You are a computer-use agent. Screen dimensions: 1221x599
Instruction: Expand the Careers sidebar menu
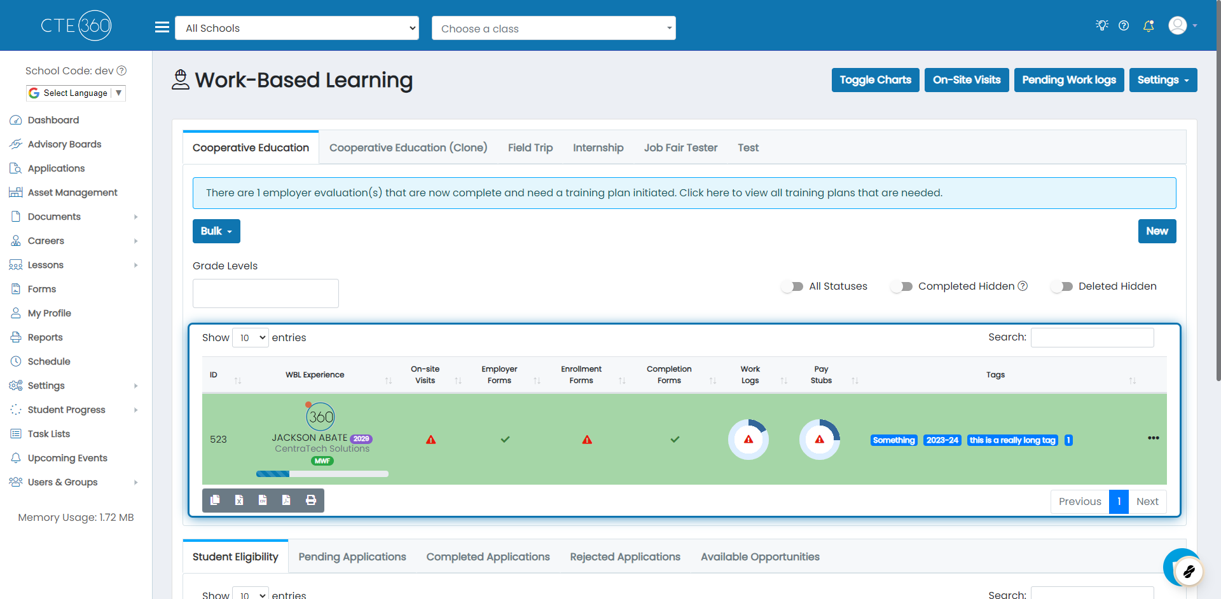click(74, 241)
